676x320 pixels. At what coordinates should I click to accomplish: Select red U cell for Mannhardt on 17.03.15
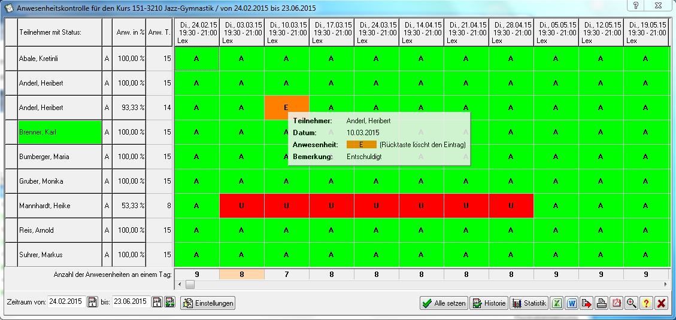tap(331, 206)
